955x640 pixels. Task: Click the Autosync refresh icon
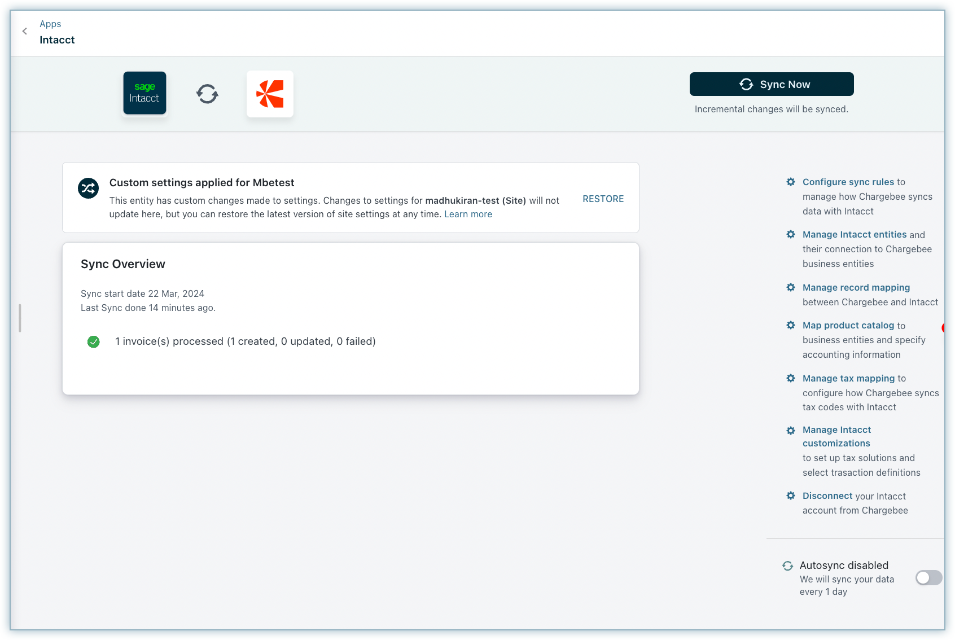coord(787,566)
